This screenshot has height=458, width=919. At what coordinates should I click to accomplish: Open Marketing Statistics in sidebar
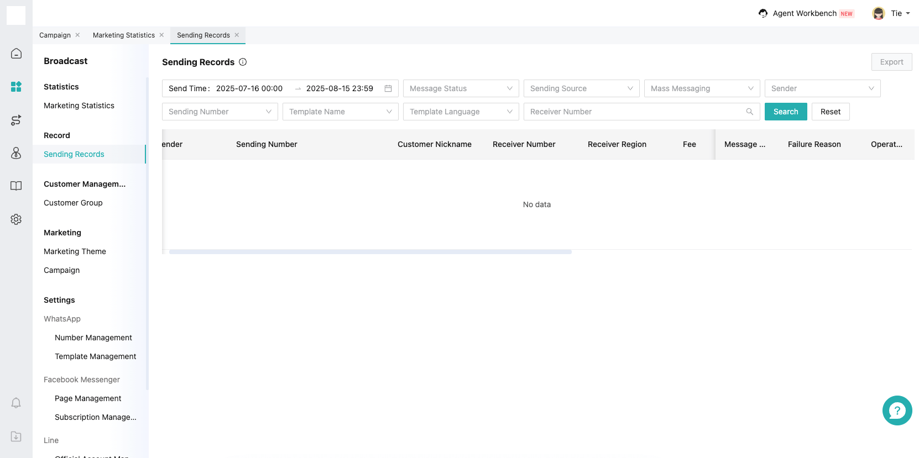79,106
